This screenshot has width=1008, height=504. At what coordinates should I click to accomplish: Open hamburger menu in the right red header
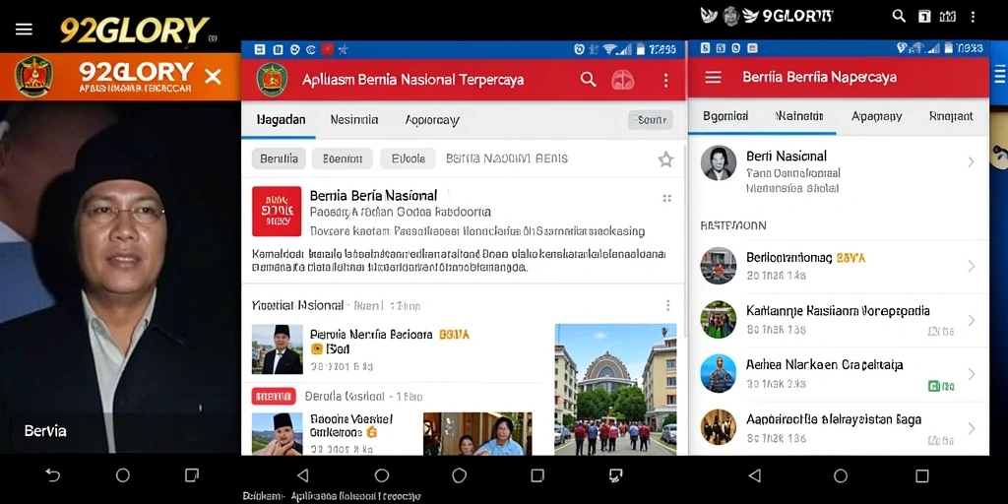coord(713,77)
